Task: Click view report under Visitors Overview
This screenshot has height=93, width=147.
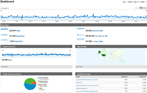Action: coord(5,67)
